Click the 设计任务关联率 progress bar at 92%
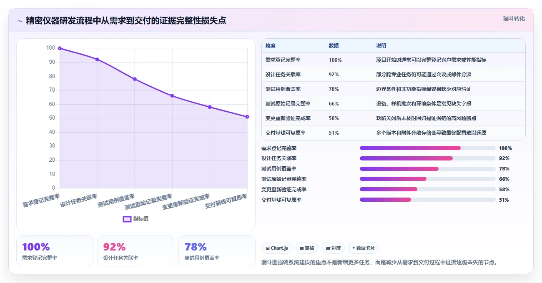 (428, 158)
